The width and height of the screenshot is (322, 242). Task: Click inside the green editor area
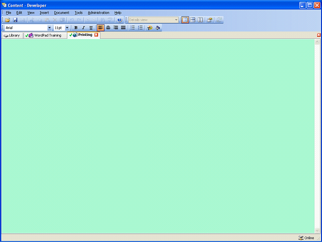tap(158, 136)
